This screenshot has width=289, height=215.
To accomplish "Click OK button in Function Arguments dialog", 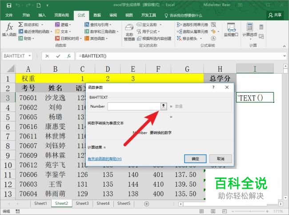I will (195, 159).
